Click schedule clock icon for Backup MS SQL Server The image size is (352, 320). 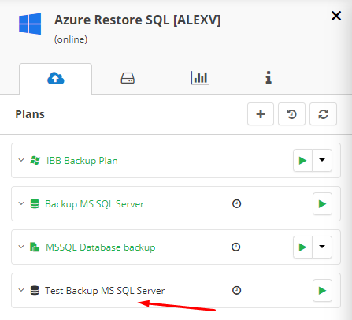tap(236, 203)
